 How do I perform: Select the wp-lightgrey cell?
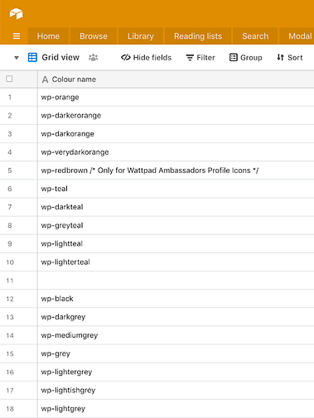pos(176,409)
